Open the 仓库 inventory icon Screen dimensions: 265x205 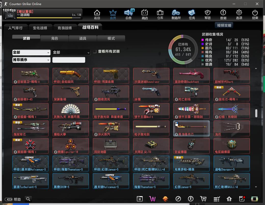(160, 14)
